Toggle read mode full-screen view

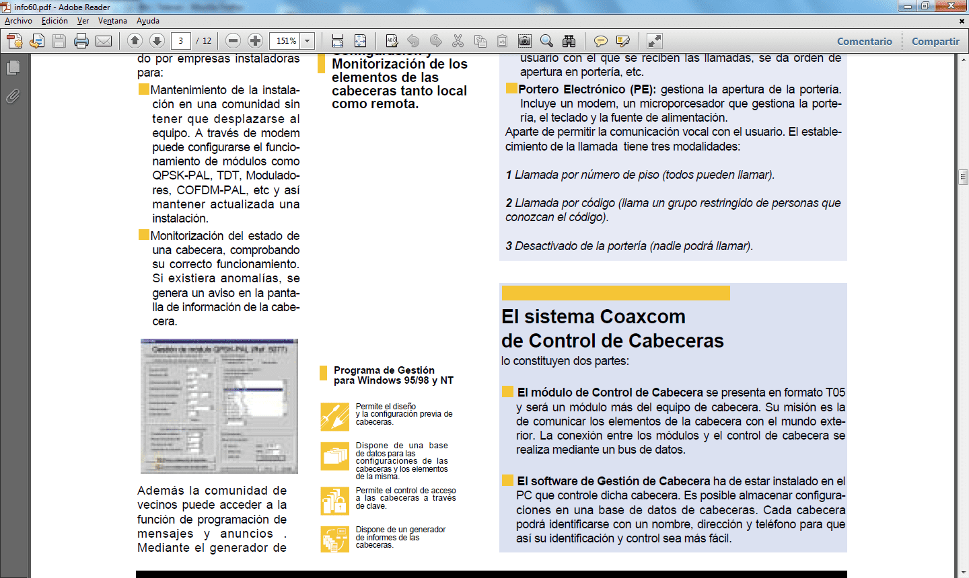654,41
